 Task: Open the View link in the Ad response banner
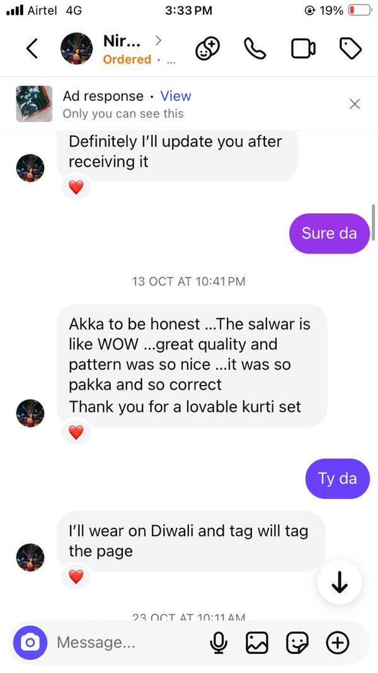[x=176, y=96]
